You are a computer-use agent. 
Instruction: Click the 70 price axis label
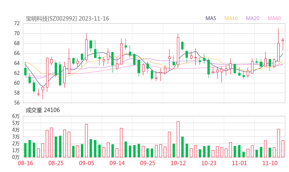[x=17, y=33]
